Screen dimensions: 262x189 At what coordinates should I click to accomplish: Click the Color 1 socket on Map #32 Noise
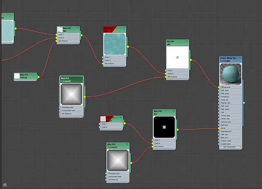coord(100,124)
